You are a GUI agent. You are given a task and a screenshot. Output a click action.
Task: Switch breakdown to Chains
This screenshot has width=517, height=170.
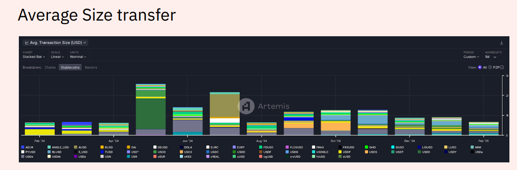click(50, 68)
